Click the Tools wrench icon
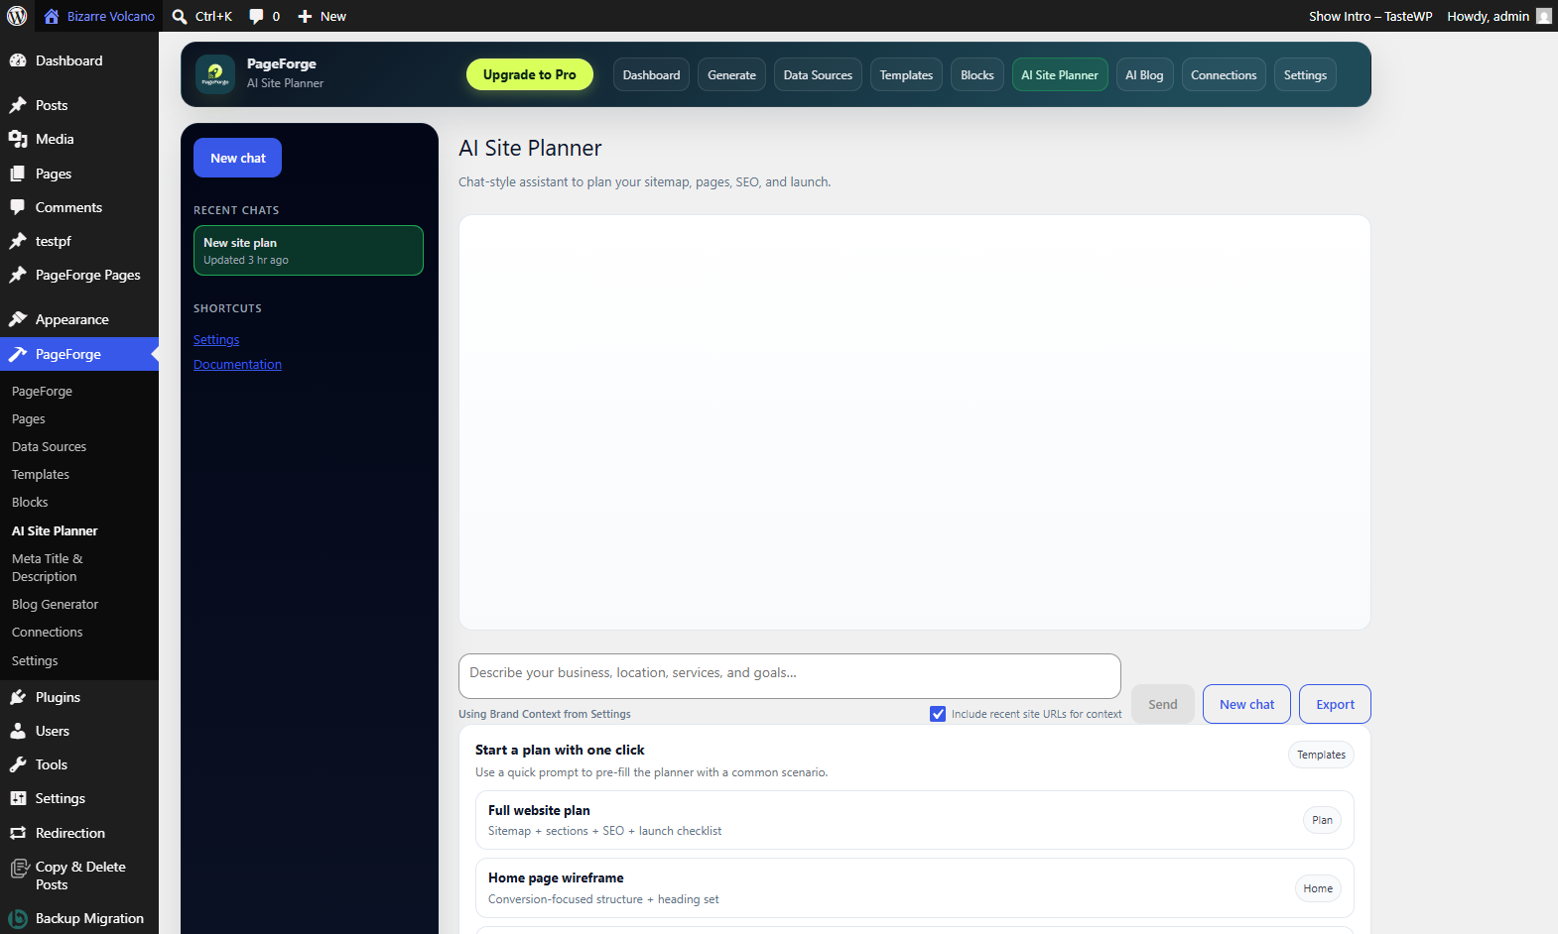 coord(18,764)
